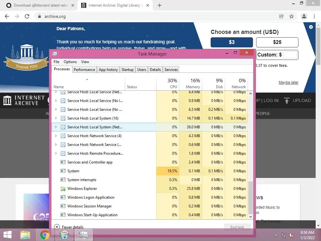Sort processes by Network column
This screenshot has height=241, width=321.
(236, 84)
